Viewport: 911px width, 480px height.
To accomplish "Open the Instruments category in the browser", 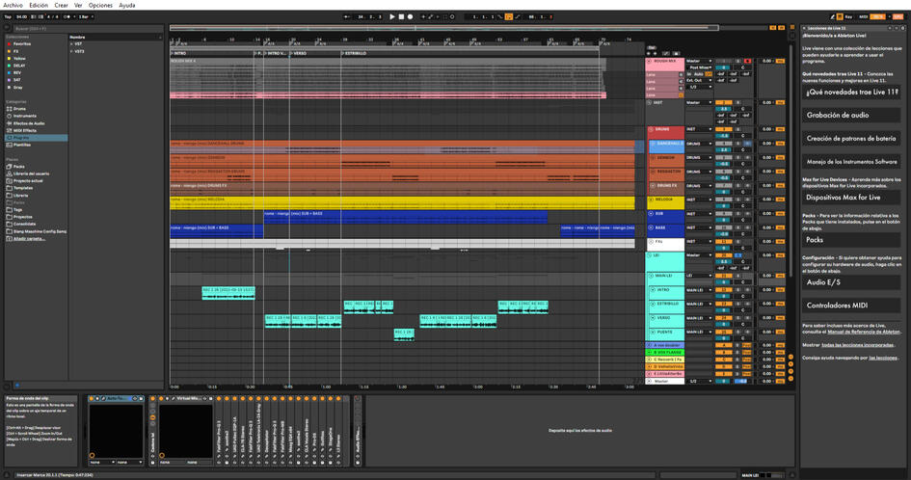I will pyautogui.click(x=24, y=116).
